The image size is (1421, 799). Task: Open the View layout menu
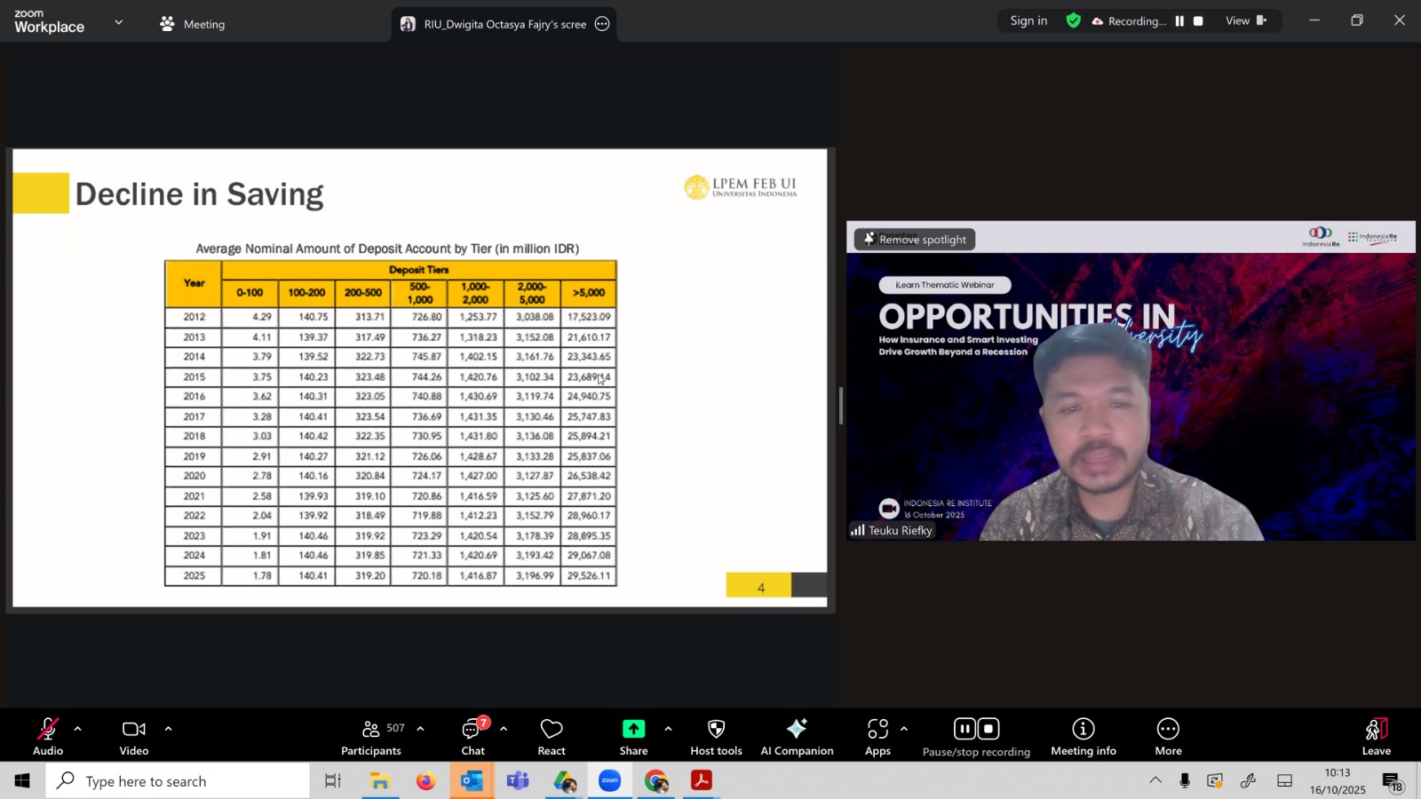[1245, 20]
